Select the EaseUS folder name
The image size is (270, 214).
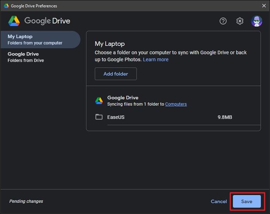coord(116,117)
